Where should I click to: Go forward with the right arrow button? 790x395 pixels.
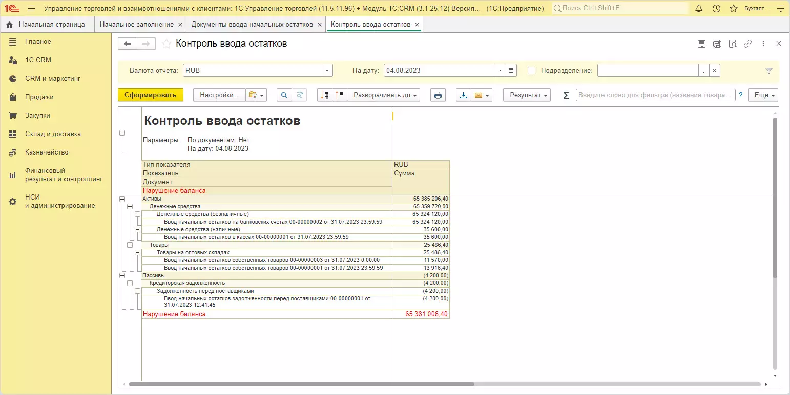click(146, 44)
